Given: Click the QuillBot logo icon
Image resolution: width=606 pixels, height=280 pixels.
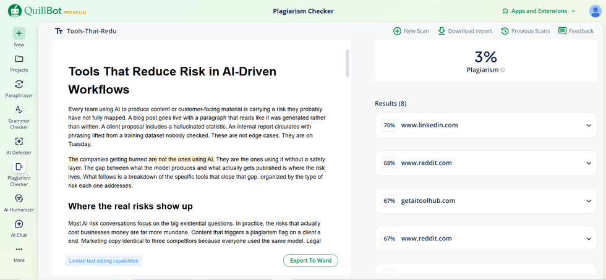Looking at the screenshot, I should (15, 11).
